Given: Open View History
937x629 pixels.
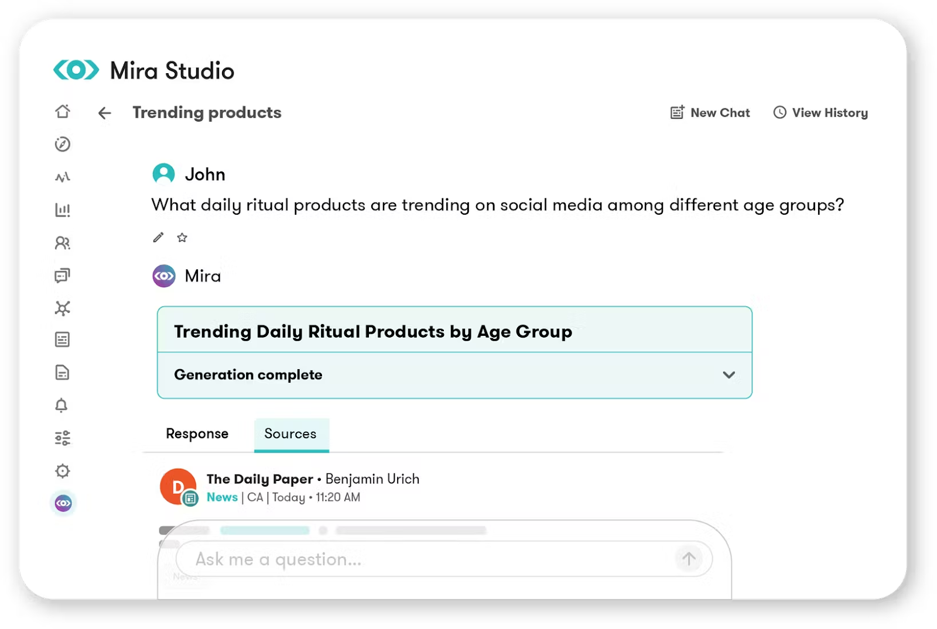Looking at the screenshot, I should click(820, 112).
